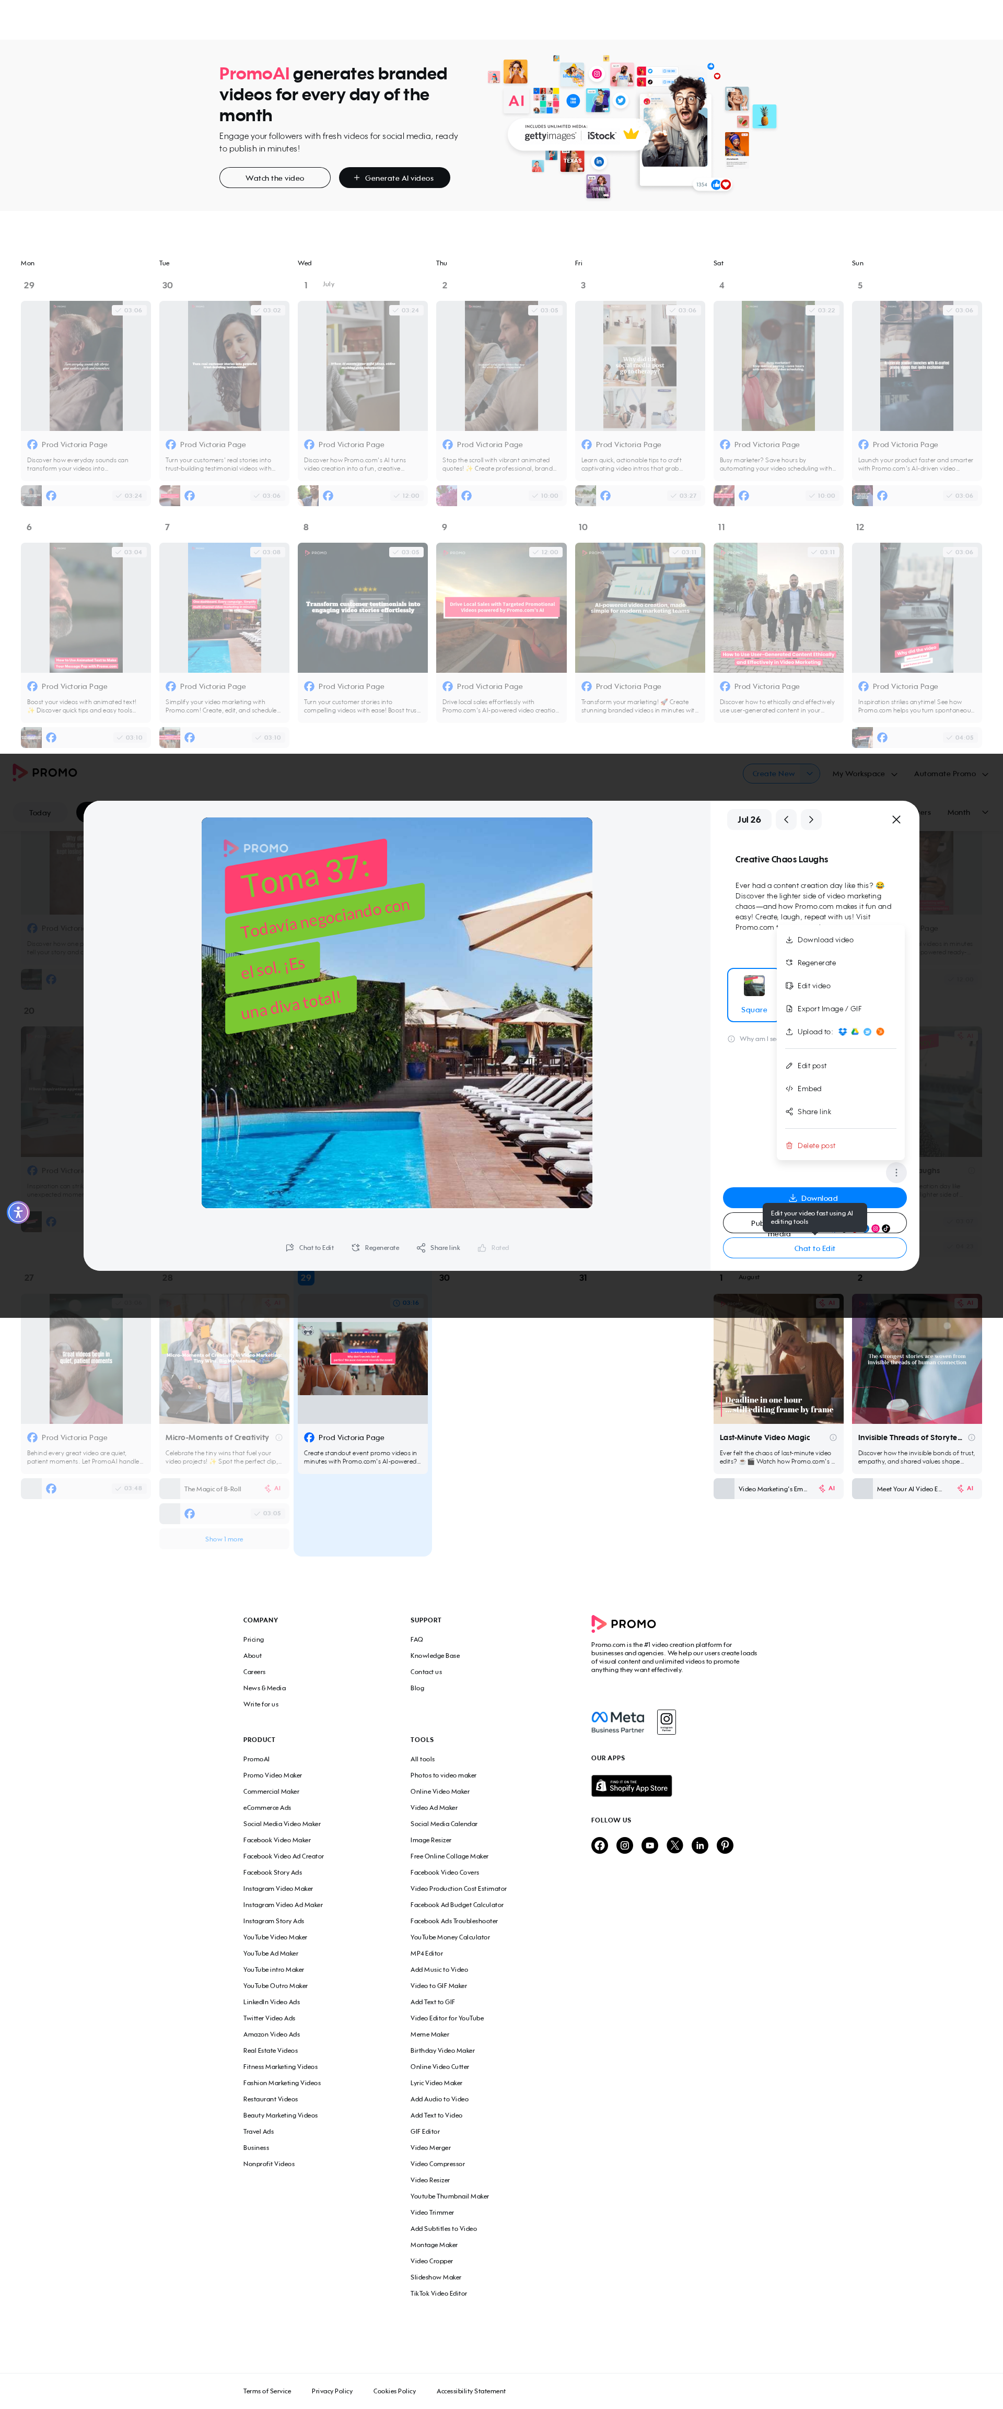Screen dimensions: 1003x2409
Task: Click Chat to Edit below the video preview
Action: point(309,1247)
